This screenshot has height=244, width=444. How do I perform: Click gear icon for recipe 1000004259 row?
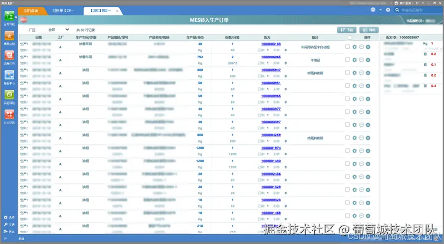click(x=355, y=138)
